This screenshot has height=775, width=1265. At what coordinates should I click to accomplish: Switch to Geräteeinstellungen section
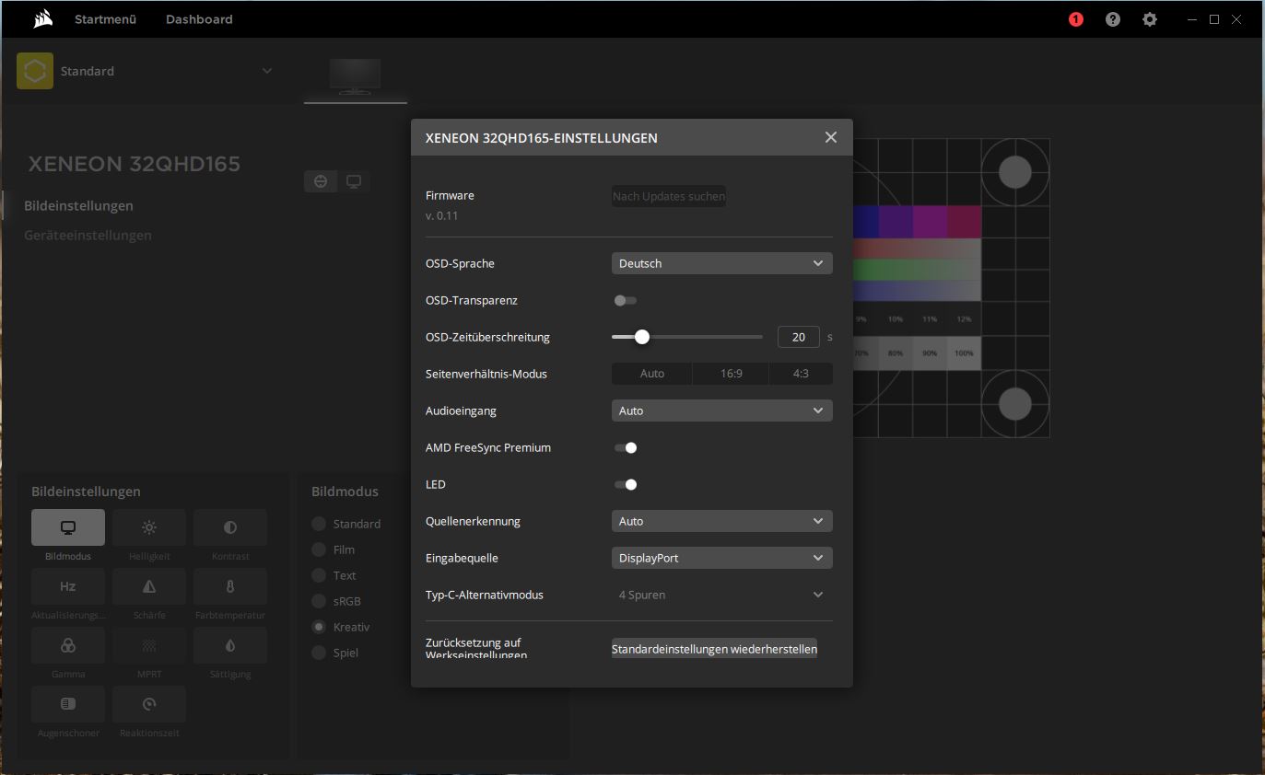click(88, 235)
